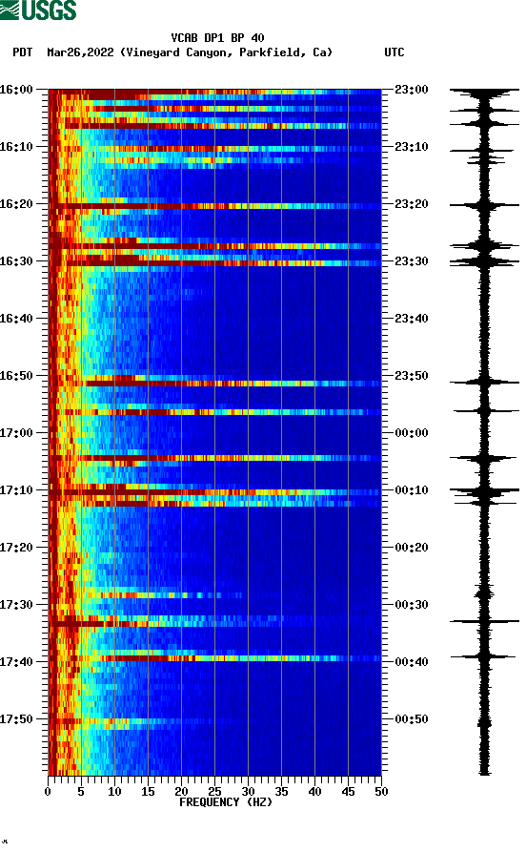This screenshot has height=852, width=526.
Task: Click the 16:50 PDT time label
Action: (16, 376)
